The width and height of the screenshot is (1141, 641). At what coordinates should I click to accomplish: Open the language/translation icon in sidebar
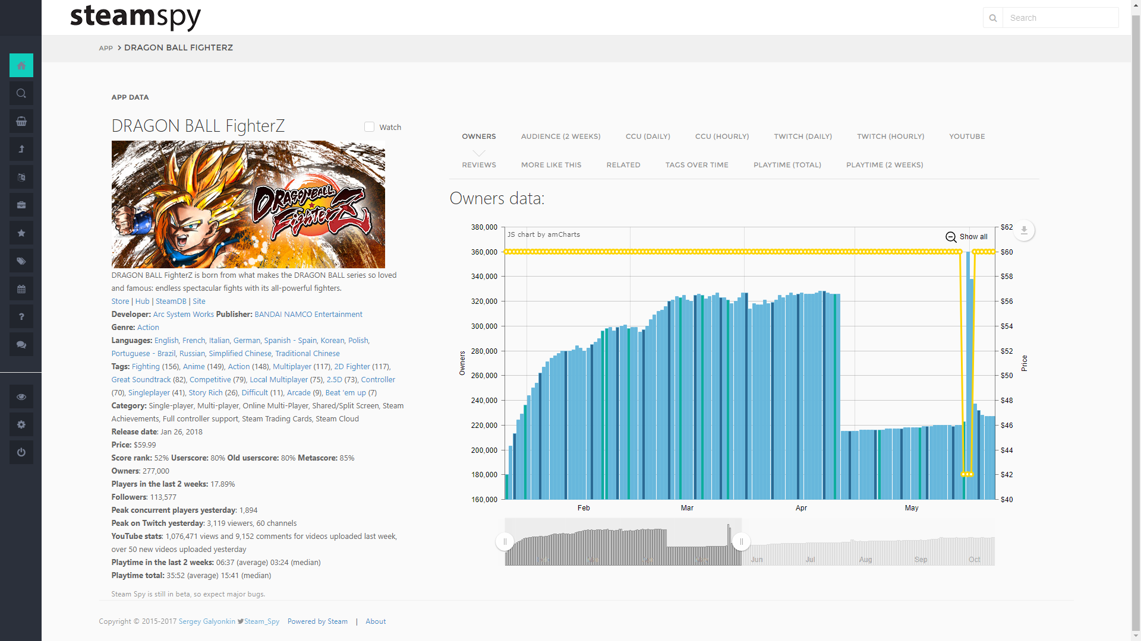tap(21, 177)
